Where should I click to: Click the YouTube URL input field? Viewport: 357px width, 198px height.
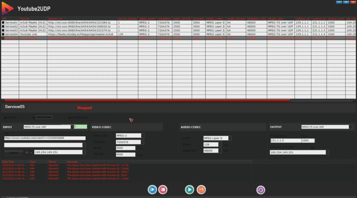click(x=45, y=138)
